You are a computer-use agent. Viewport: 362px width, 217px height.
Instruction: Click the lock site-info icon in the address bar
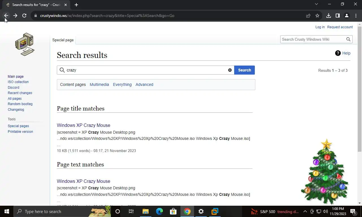[36, 16]
